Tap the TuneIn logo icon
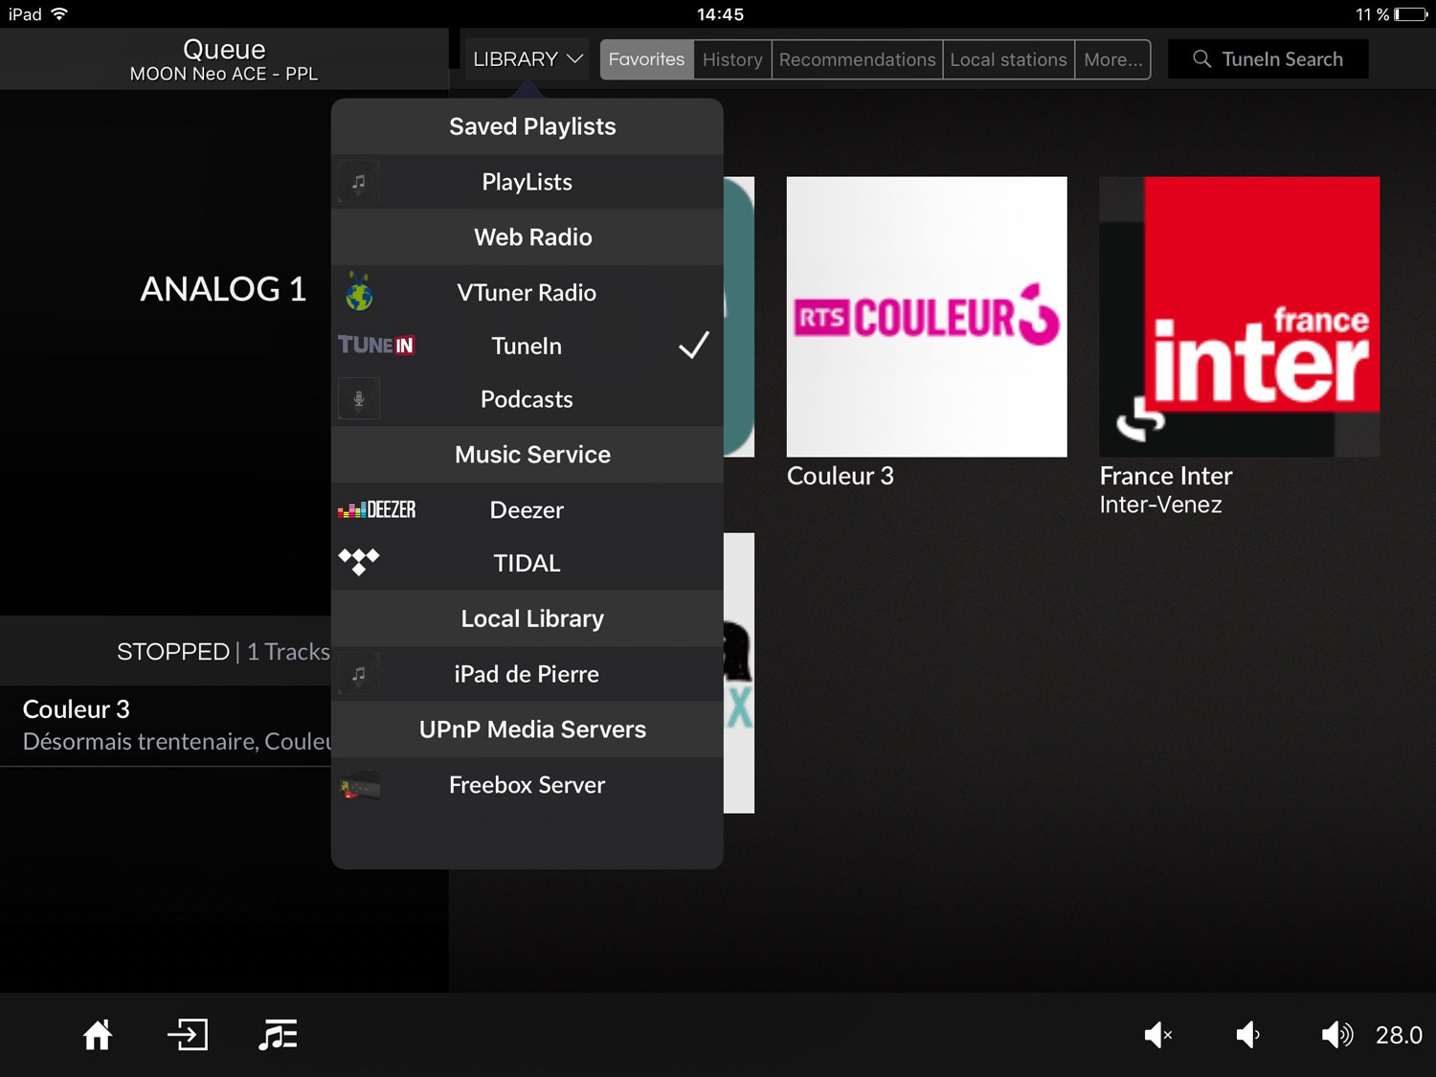Viewport: 1436px width, 1077px height. tap(376, 346)
